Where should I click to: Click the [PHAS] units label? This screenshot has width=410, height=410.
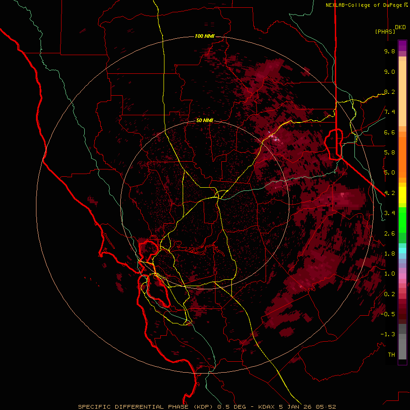click(x=385, y=31)
